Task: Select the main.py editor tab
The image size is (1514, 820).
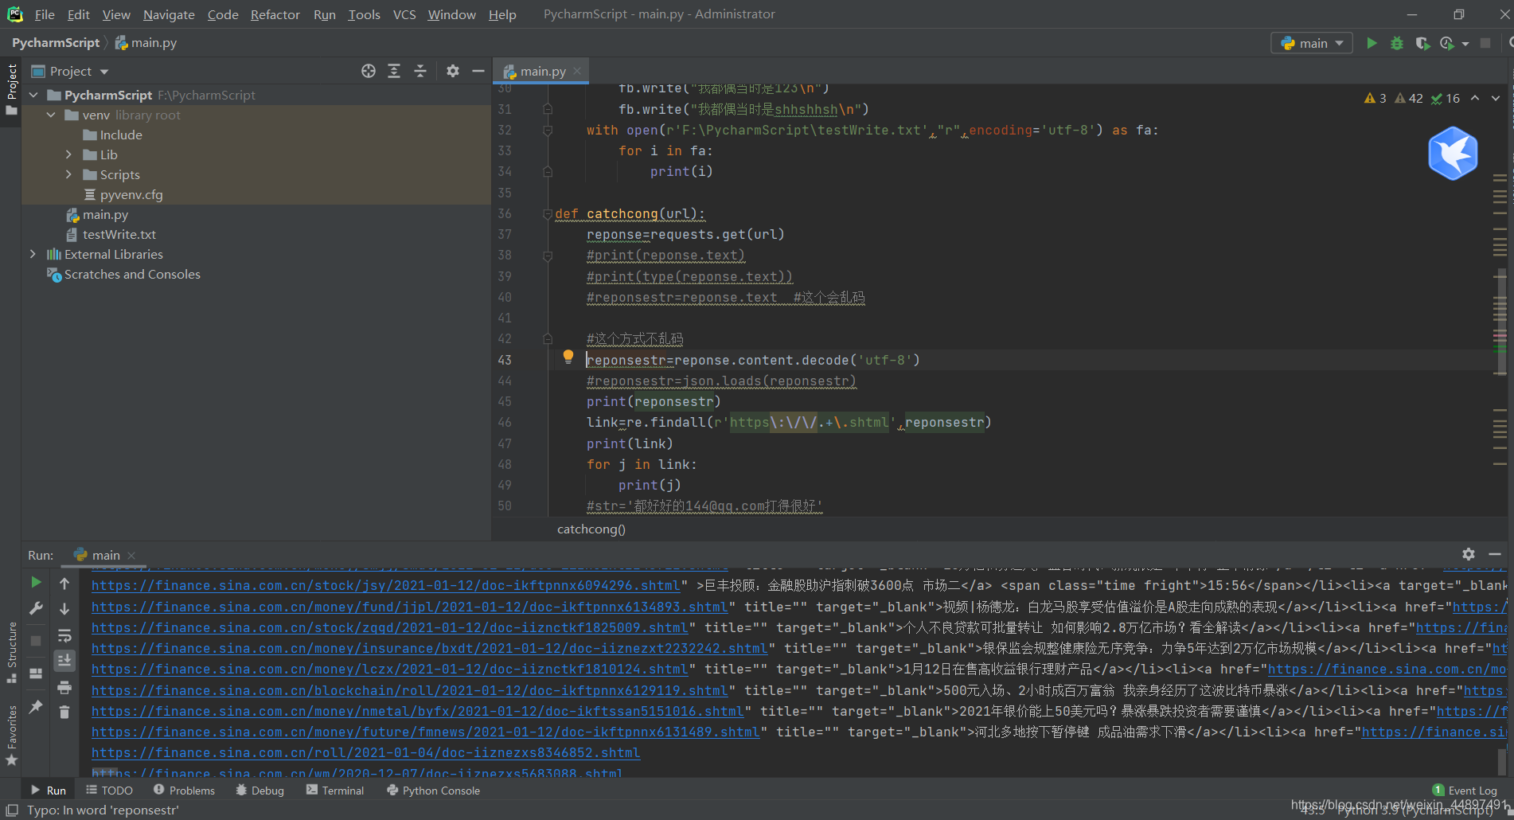Action: coord(541,71)
